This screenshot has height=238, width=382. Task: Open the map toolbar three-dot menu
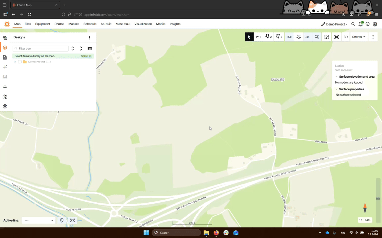(x=373, y=37)
